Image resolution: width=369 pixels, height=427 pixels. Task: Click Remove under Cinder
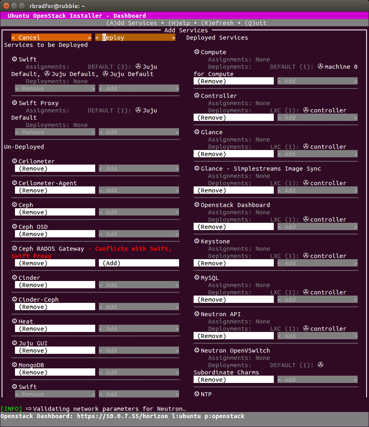[x=55, y=285]
